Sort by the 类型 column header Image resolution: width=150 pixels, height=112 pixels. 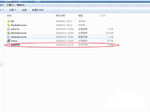(x=81, y=16)
